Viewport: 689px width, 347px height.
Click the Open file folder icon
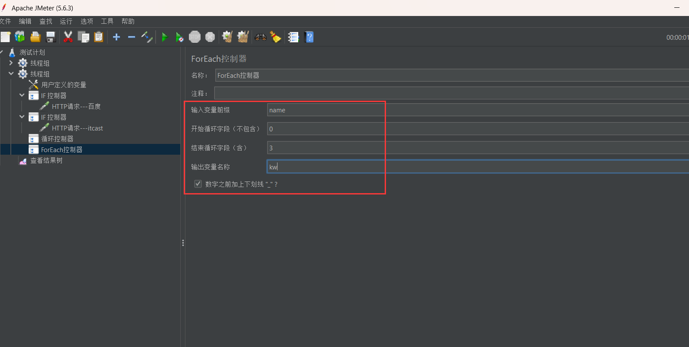[x=35, y=37]
